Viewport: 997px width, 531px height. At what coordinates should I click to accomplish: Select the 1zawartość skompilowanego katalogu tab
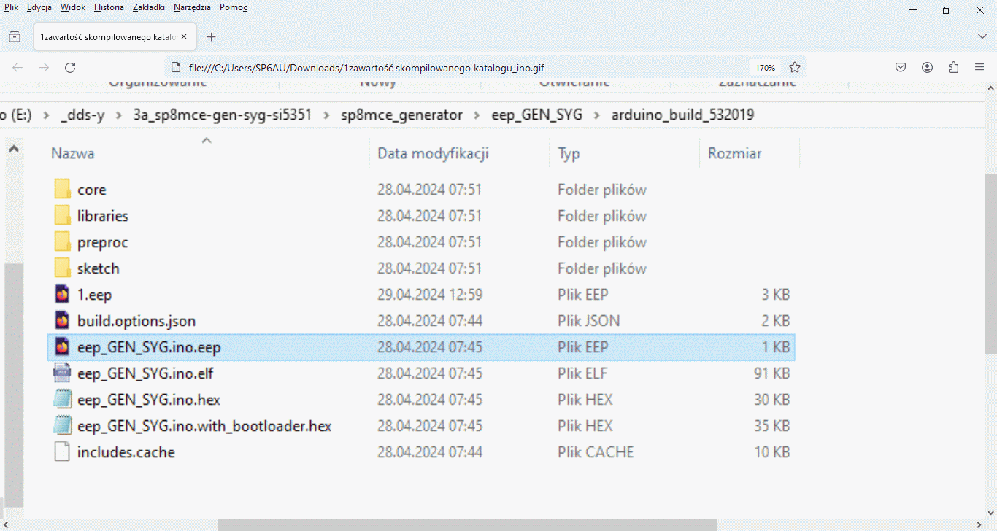(109, 37)
